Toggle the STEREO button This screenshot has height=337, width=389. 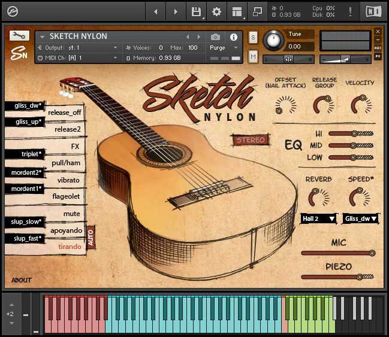pos(251,140)
